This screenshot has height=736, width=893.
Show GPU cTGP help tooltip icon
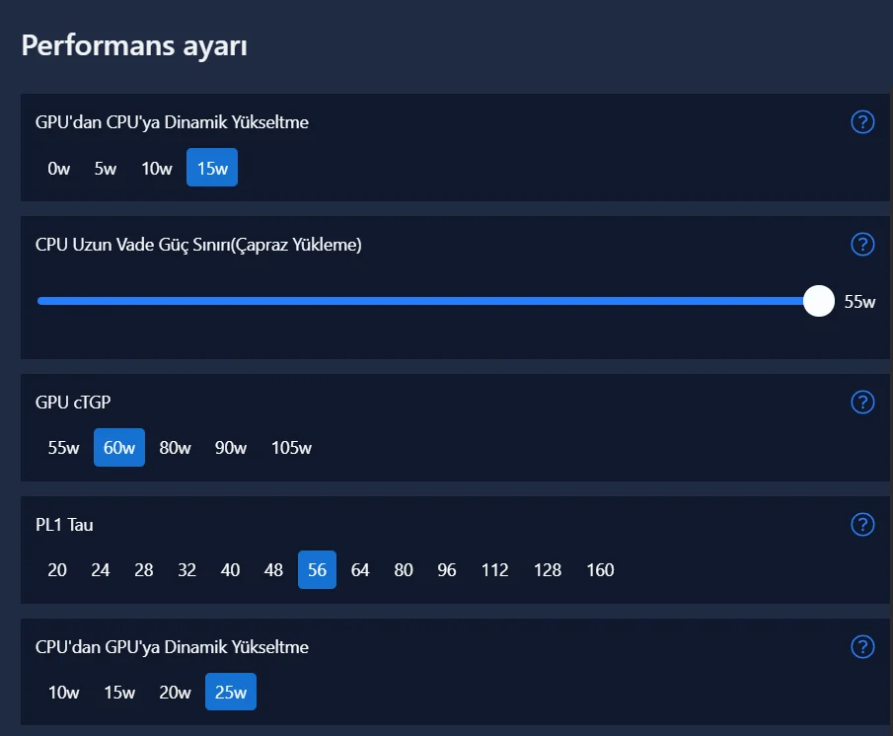862,402
